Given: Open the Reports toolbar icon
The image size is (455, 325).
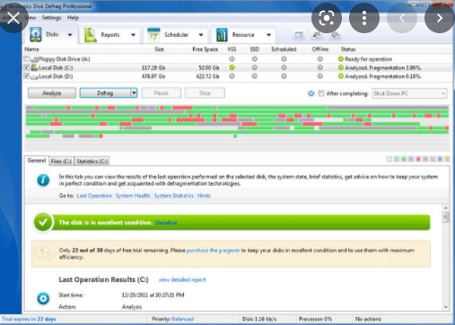Looking at the screenshot, I should pos(91,35).
